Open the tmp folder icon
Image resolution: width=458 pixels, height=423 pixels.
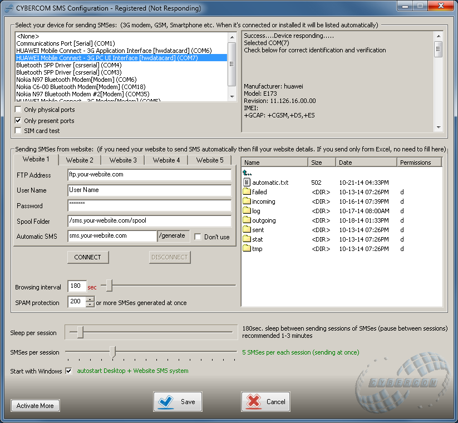click(247, 249)
